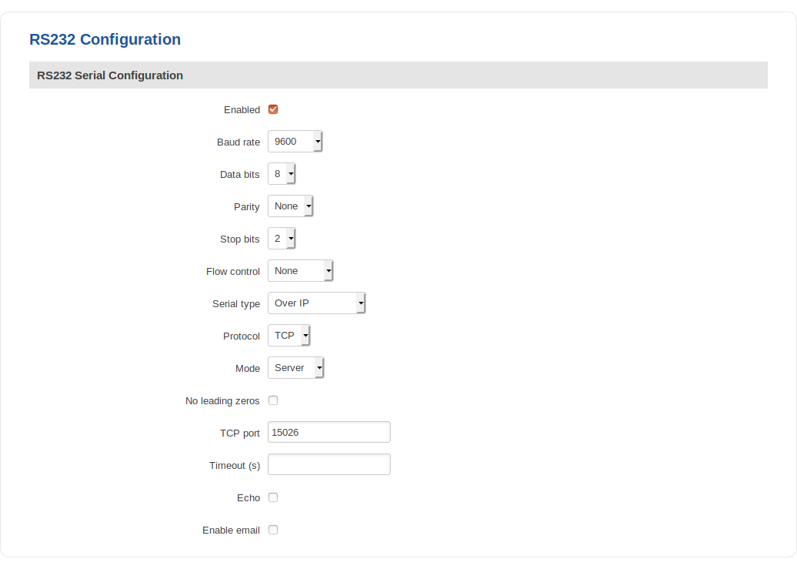Viewport: 797px width, 569px height.
Task: Focus the empty Timeout (s) field
Action: point(328,465)
